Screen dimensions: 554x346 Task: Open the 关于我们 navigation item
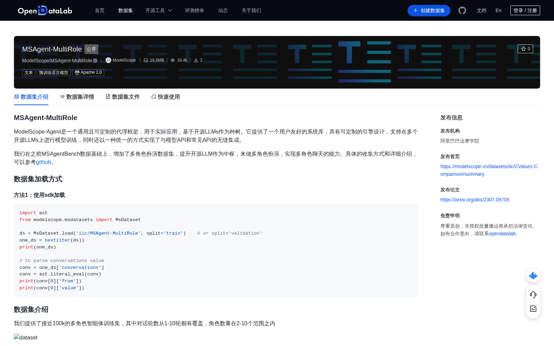coord(251,10)
